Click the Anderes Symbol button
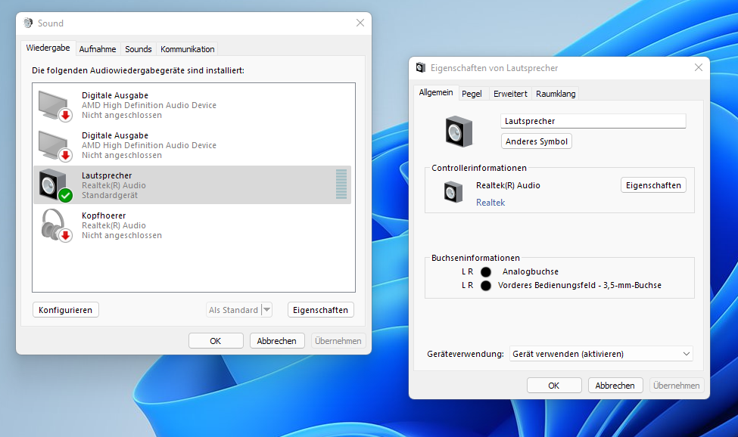This screenshot has height=437, width=738. (x=537, y=141)
